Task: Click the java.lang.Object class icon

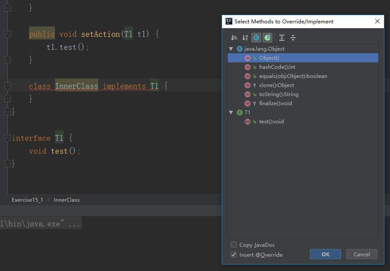Action: (x=240, y=49)
